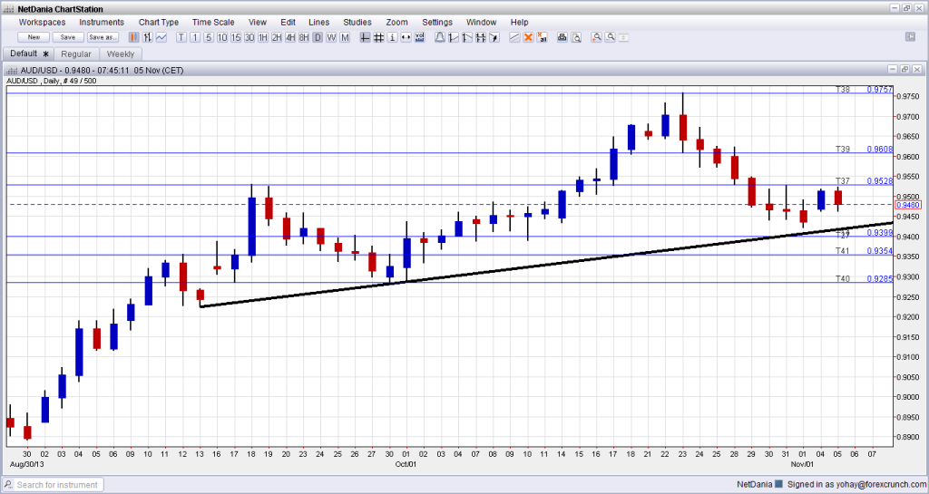Viewport: 929px width, 494px height.
Task: Click the toolbar collapse icon at far right
Action: [x=911, y=36]
